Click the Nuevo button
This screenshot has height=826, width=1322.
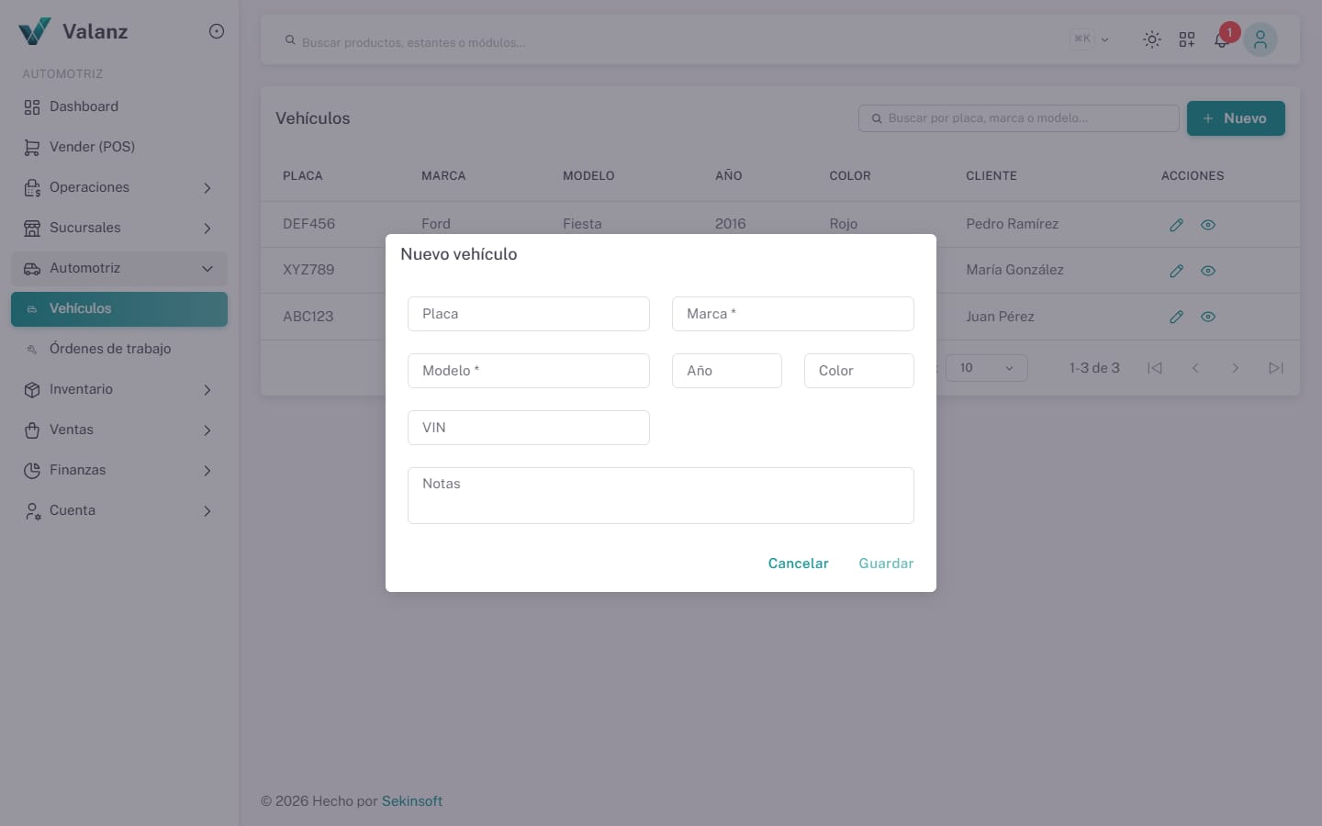(x=1236, y=118)
